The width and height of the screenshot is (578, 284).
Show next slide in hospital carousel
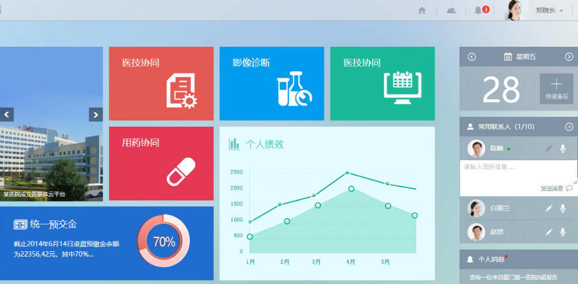(x=96, y=115)
